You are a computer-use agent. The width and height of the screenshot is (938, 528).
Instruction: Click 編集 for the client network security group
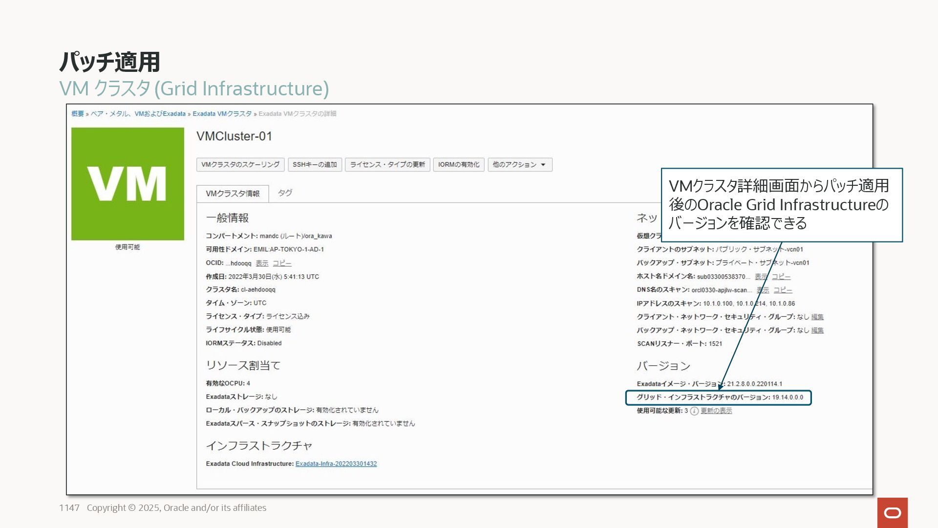click(817, 317)
